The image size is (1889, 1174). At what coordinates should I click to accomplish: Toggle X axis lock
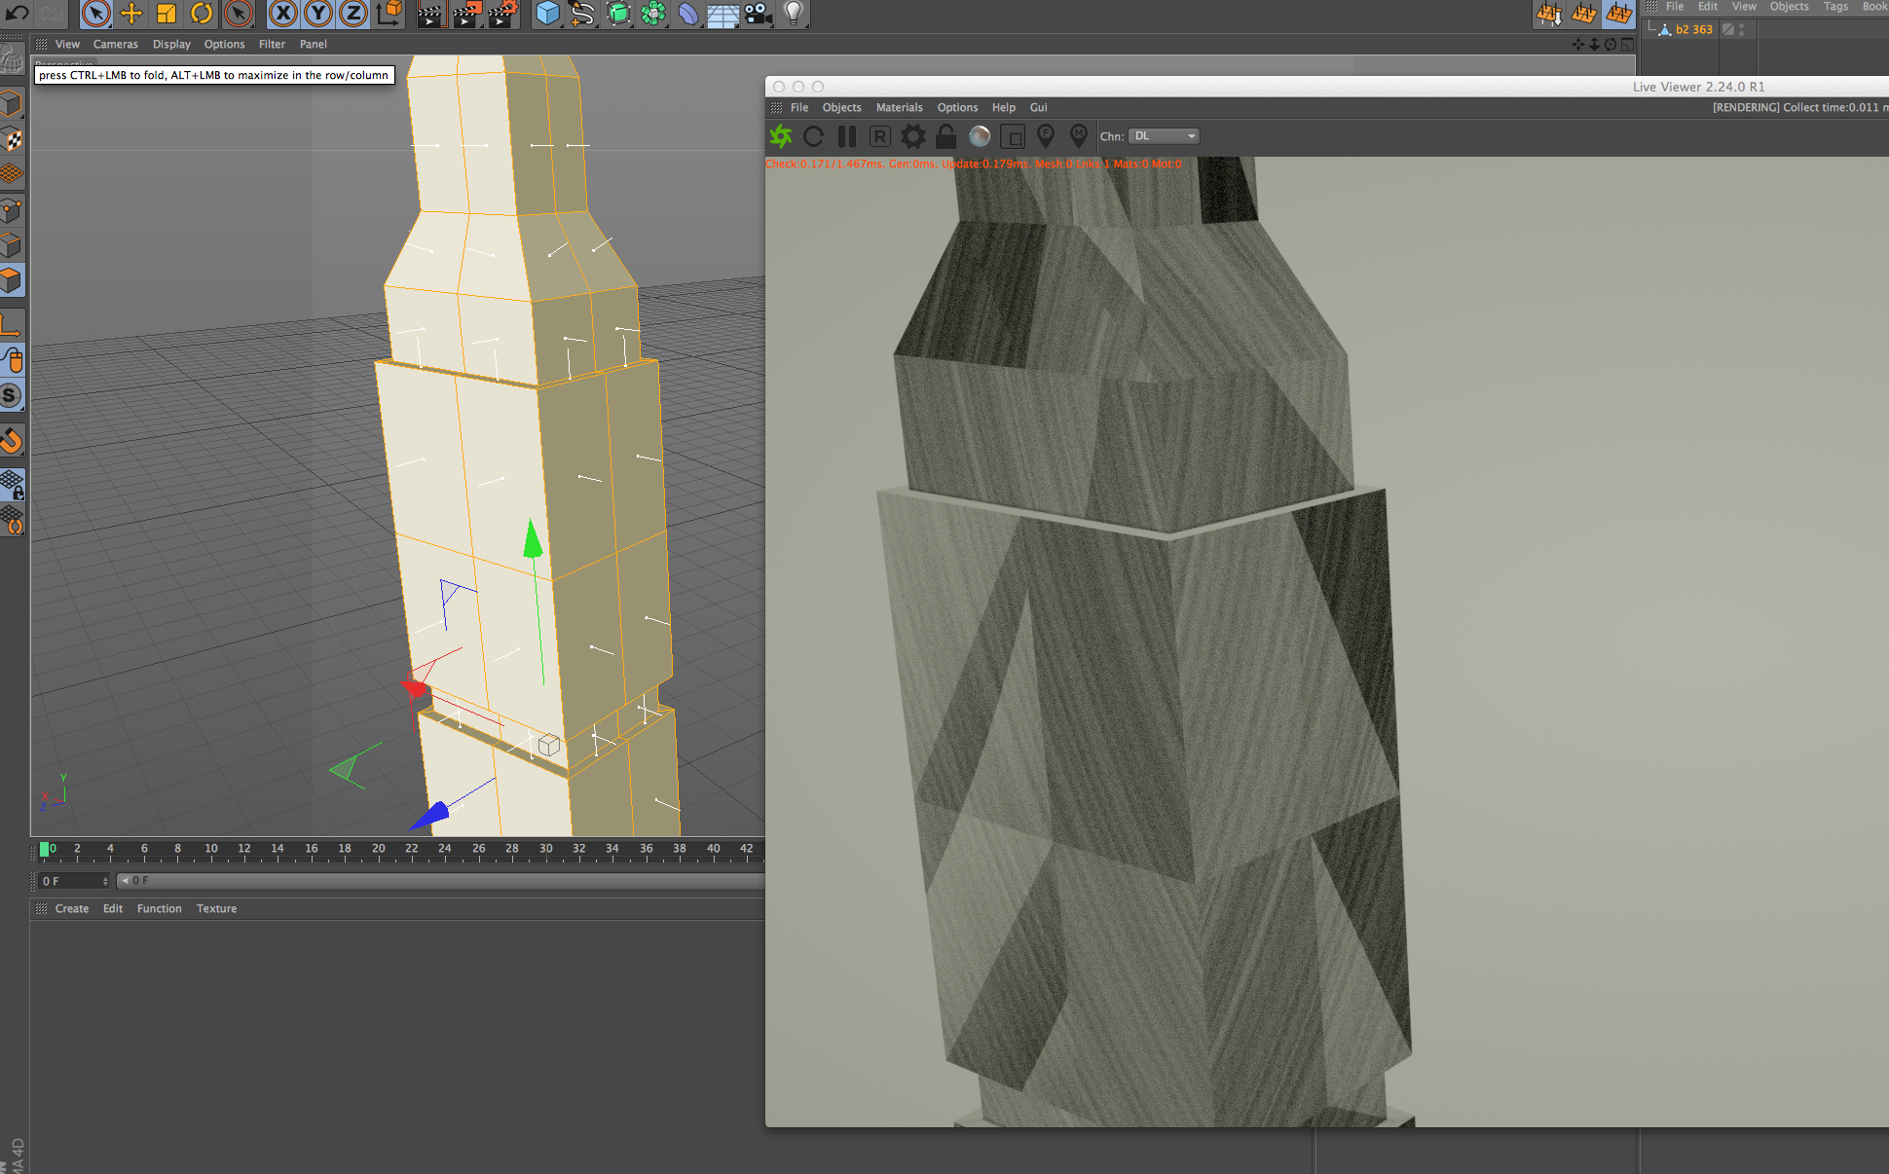pos(282,14)
